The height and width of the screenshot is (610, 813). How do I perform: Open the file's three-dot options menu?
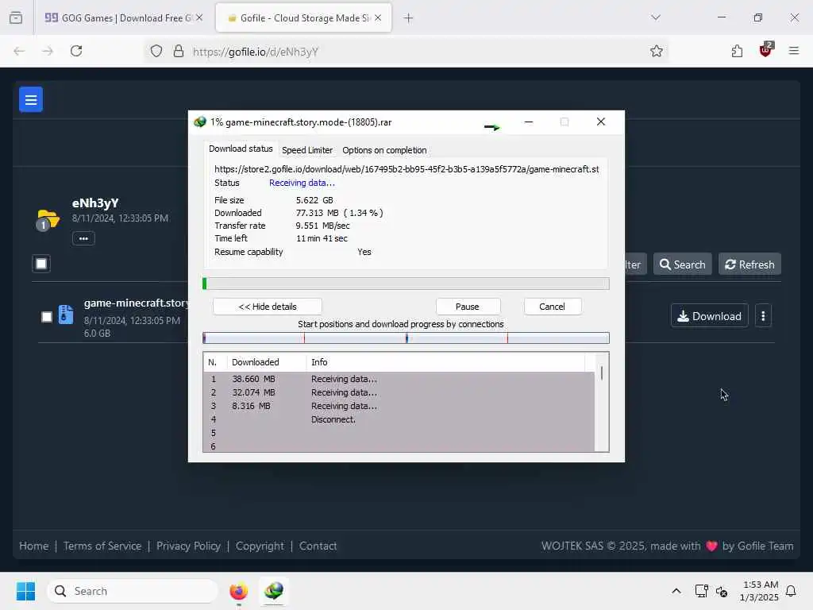pos(763,316)
